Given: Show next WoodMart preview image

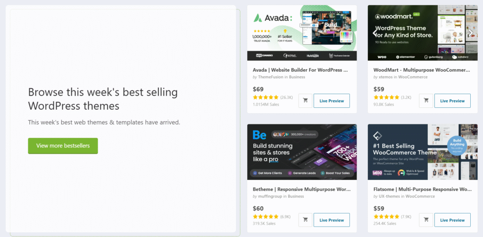Looking at the screenshot, I should pos(471,33).
